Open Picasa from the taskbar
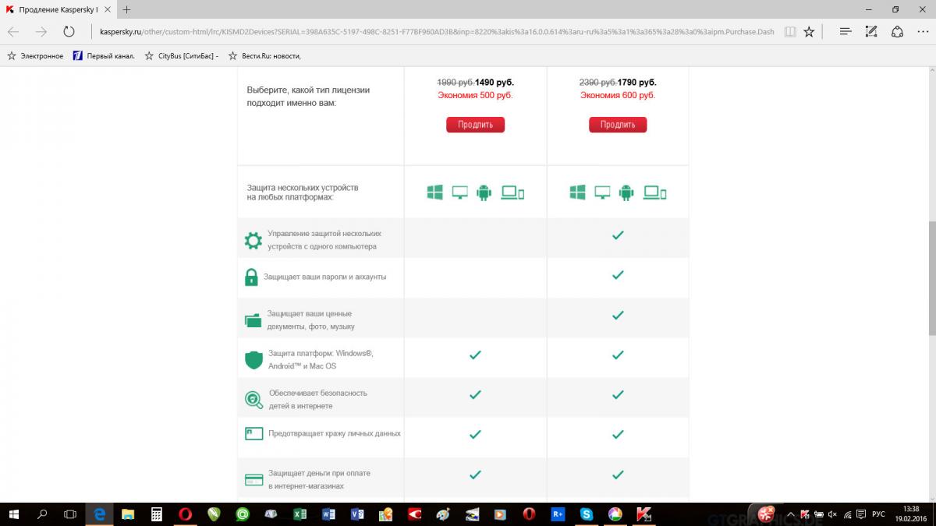 pyautogui.click(x=615, y=514)
